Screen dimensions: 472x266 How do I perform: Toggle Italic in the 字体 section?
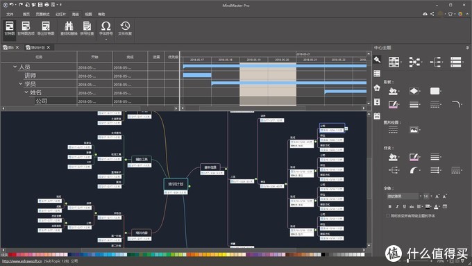(x=397, y=206)
